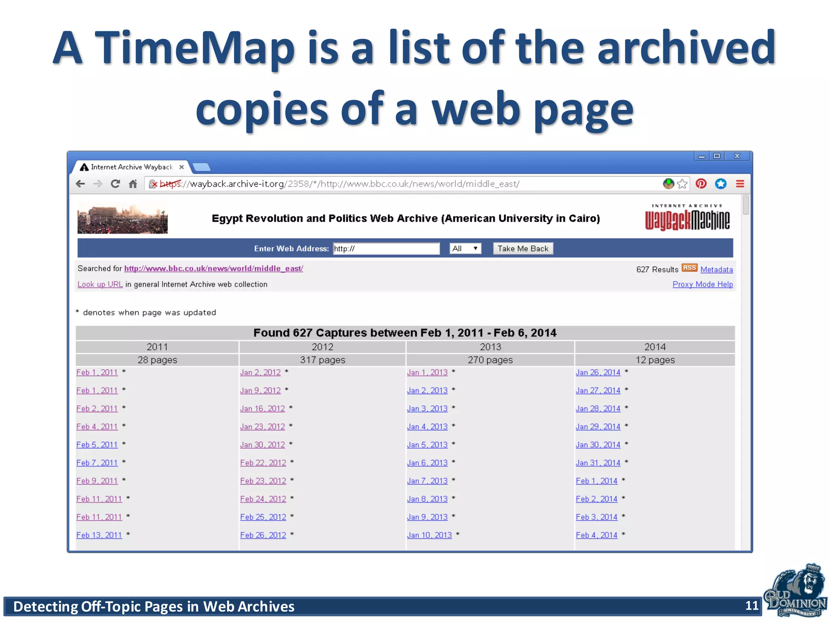Open the Feb 5, 2011 capture
Viewport: 829px width, 622px height.
click(x=97, y=445)
